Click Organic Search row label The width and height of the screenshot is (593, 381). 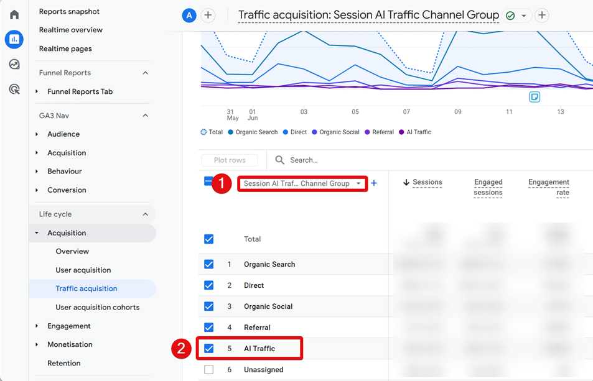269,264
